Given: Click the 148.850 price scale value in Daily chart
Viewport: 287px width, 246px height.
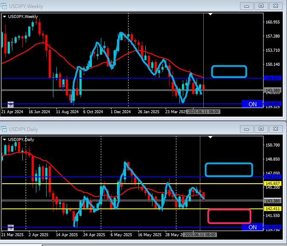Looking at the screenshot, I should point(272,159).
